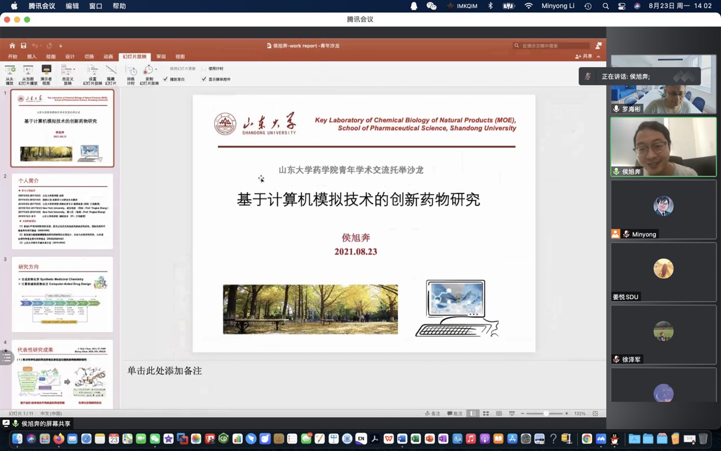
Task: Click the zoom slider in the status bar
Action: (545, 414)
